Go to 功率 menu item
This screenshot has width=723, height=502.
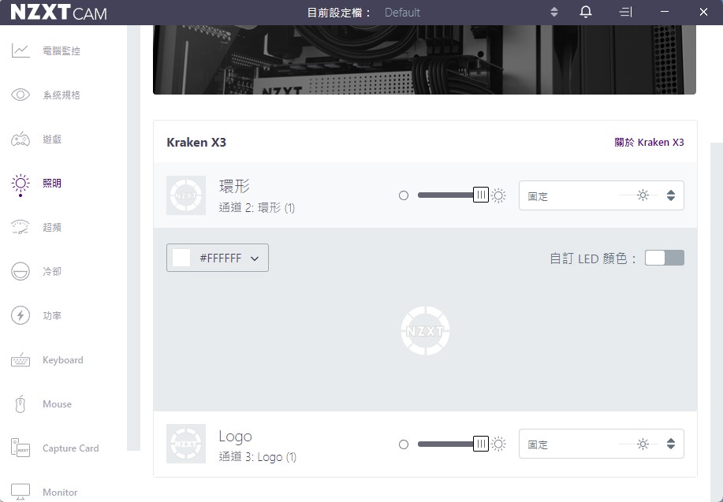coord(52,316)
